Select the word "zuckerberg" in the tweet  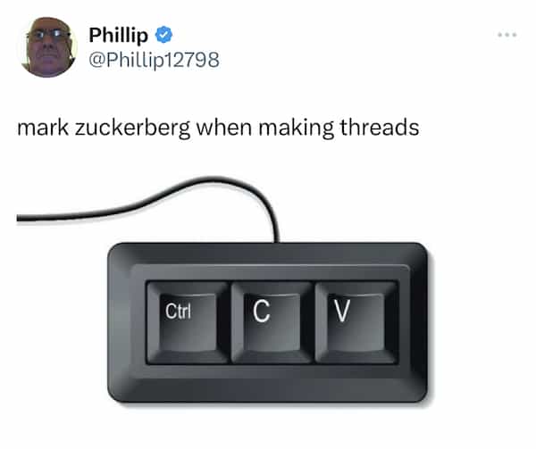132,128
